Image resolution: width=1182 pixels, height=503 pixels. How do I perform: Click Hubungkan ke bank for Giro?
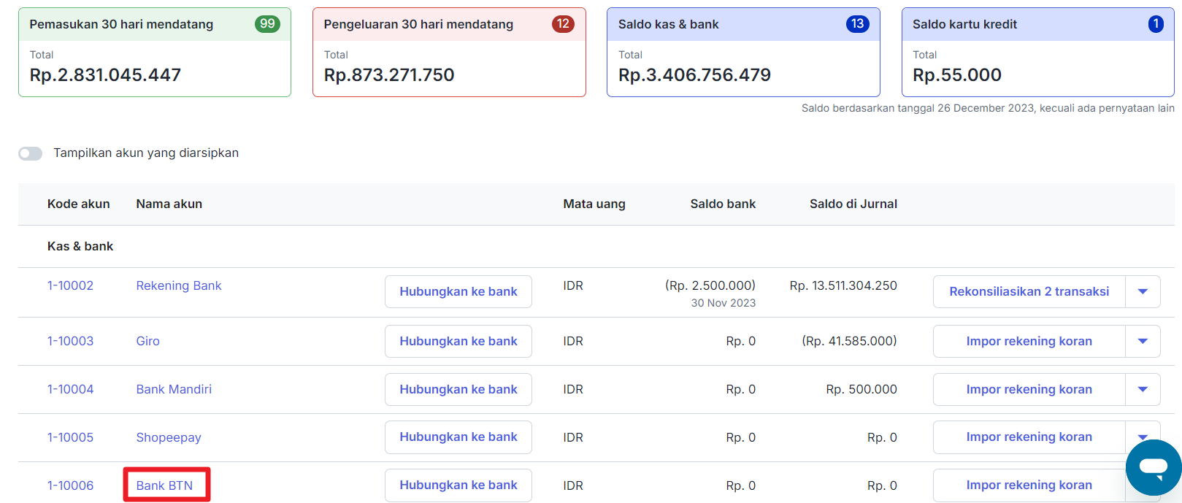coord(458,342)
